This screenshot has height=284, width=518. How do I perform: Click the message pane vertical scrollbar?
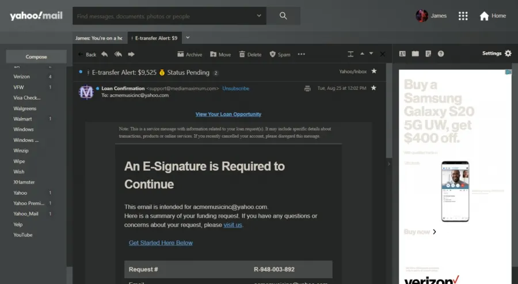pos(389,111)
